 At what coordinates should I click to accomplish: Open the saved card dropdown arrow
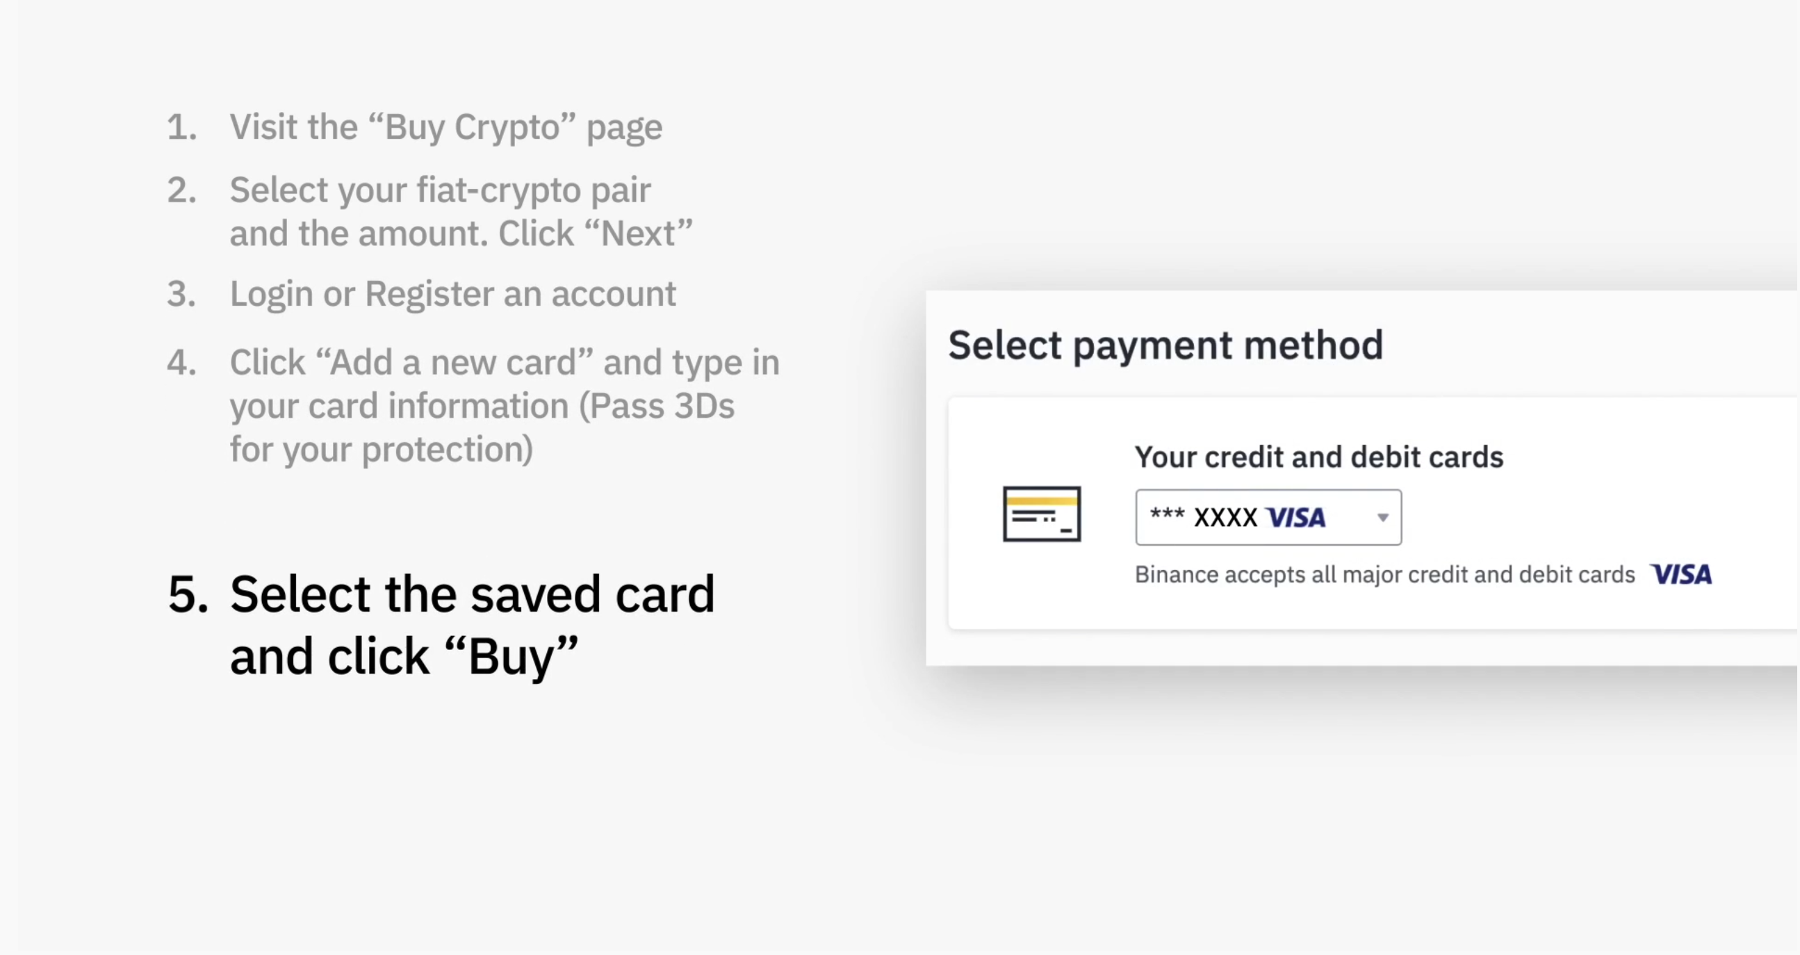pyautogui.click(x=1382, y=518)
